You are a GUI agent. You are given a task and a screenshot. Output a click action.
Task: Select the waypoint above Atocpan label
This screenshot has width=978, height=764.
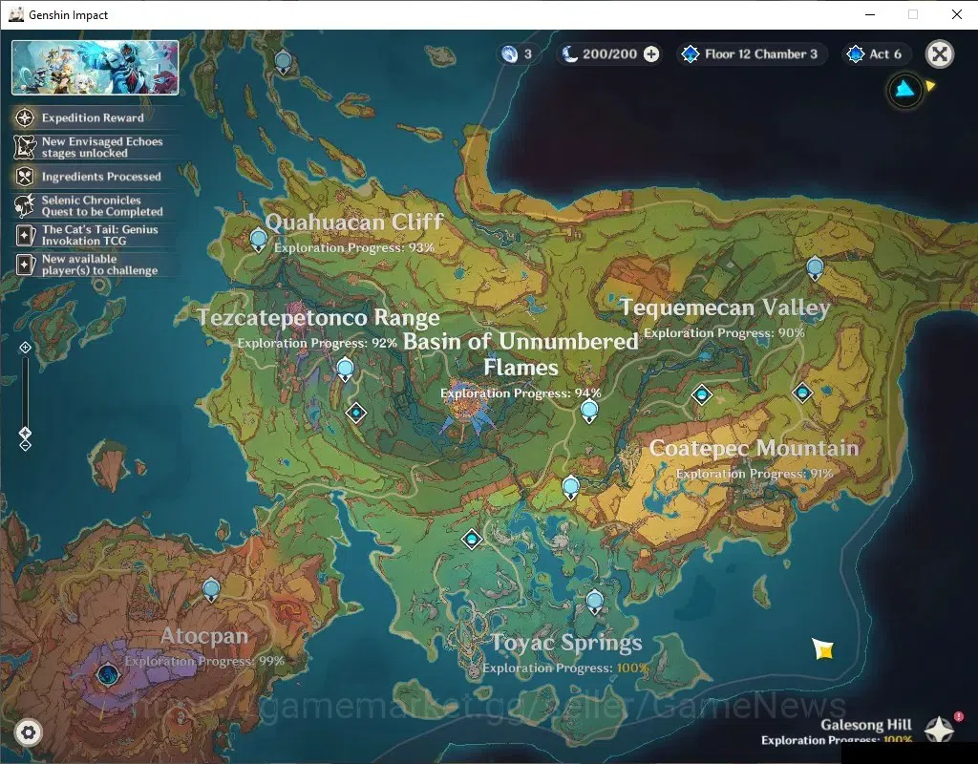(211, 589)
